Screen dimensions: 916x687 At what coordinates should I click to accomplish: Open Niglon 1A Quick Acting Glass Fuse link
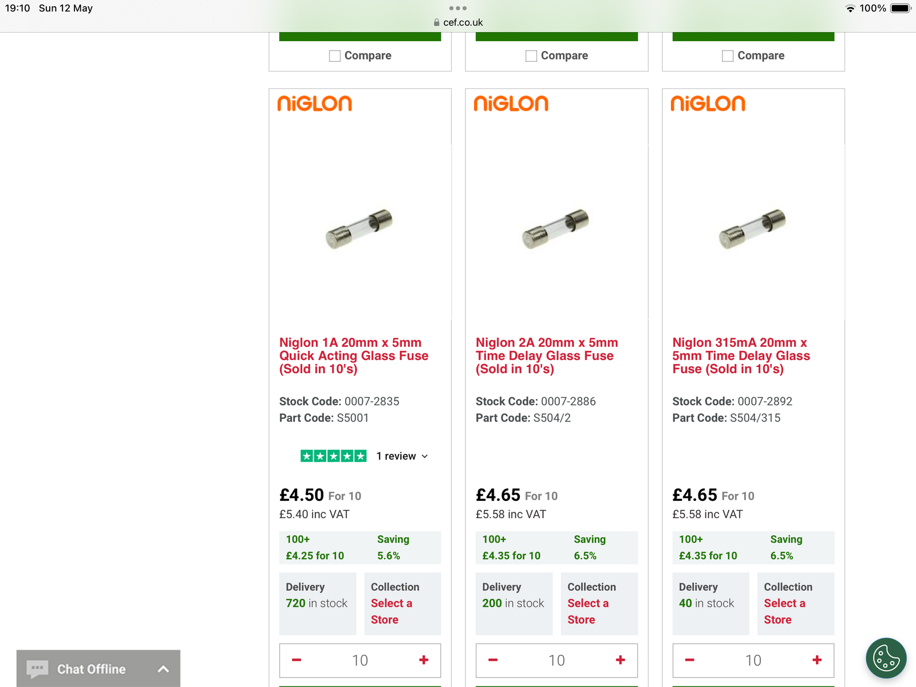point(353,356)
